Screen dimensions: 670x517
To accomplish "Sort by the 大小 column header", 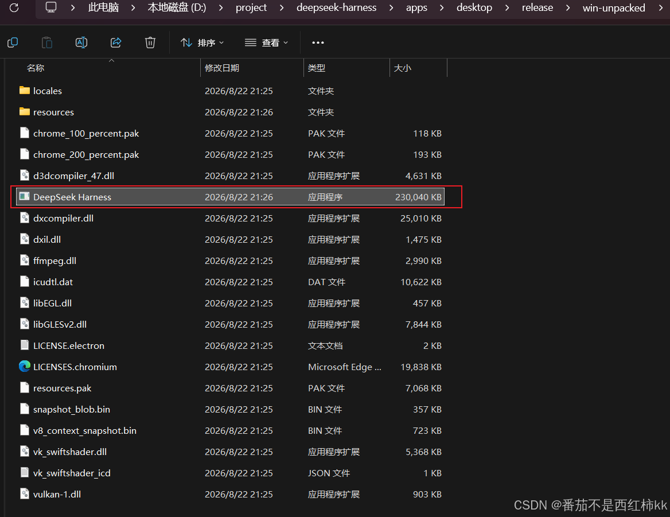I will pyautogui.click(x=403, y=68).
